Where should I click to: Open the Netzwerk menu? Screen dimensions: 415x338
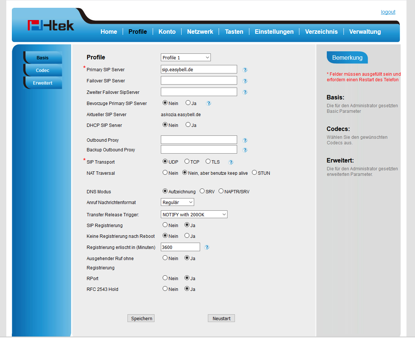pyautogui.click(x=200, y=32)
